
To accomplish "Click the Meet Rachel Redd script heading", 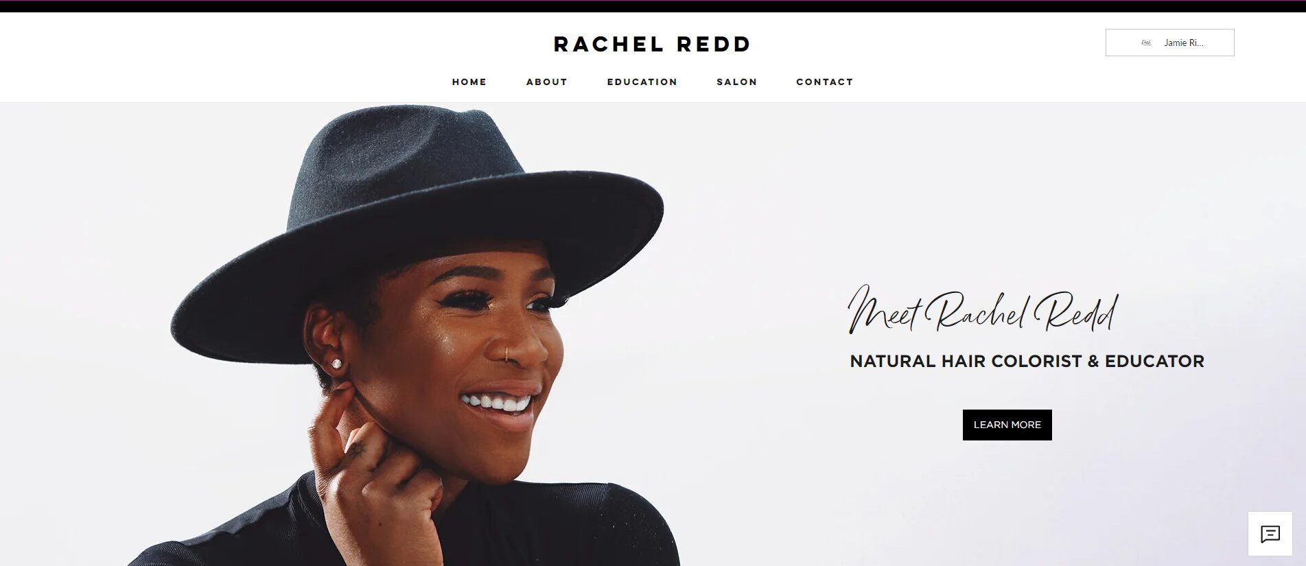I will tap(983, 310).
